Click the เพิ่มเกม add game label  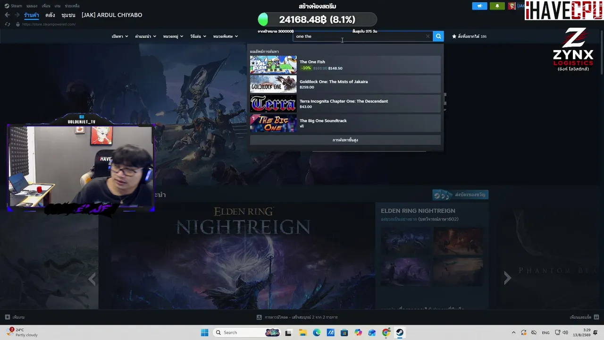coord(18,317)
